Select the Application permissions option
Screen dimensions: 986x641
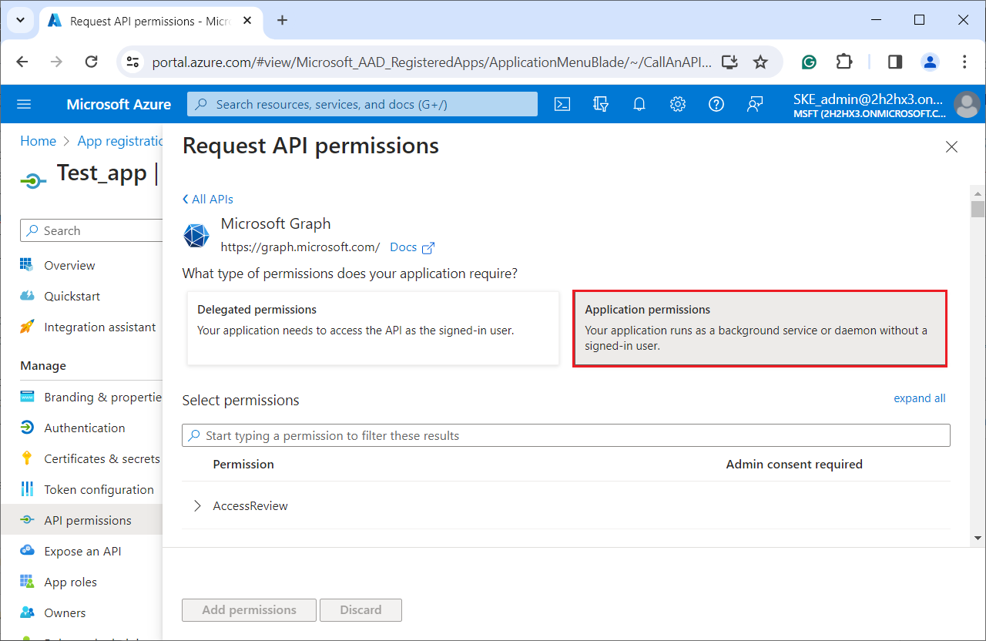[760, 328]
